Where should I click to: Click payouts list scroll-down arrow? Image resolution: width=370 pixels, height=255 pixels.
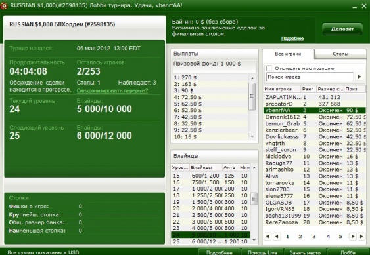point(252,136)
